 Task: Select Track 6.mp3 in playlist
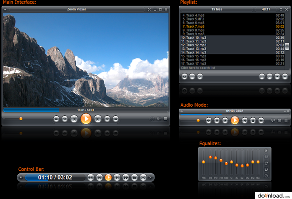coord(233,23)
